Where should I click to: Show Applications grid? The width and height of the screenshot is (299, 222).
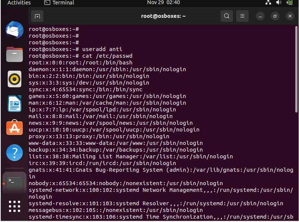coord(15,206)
